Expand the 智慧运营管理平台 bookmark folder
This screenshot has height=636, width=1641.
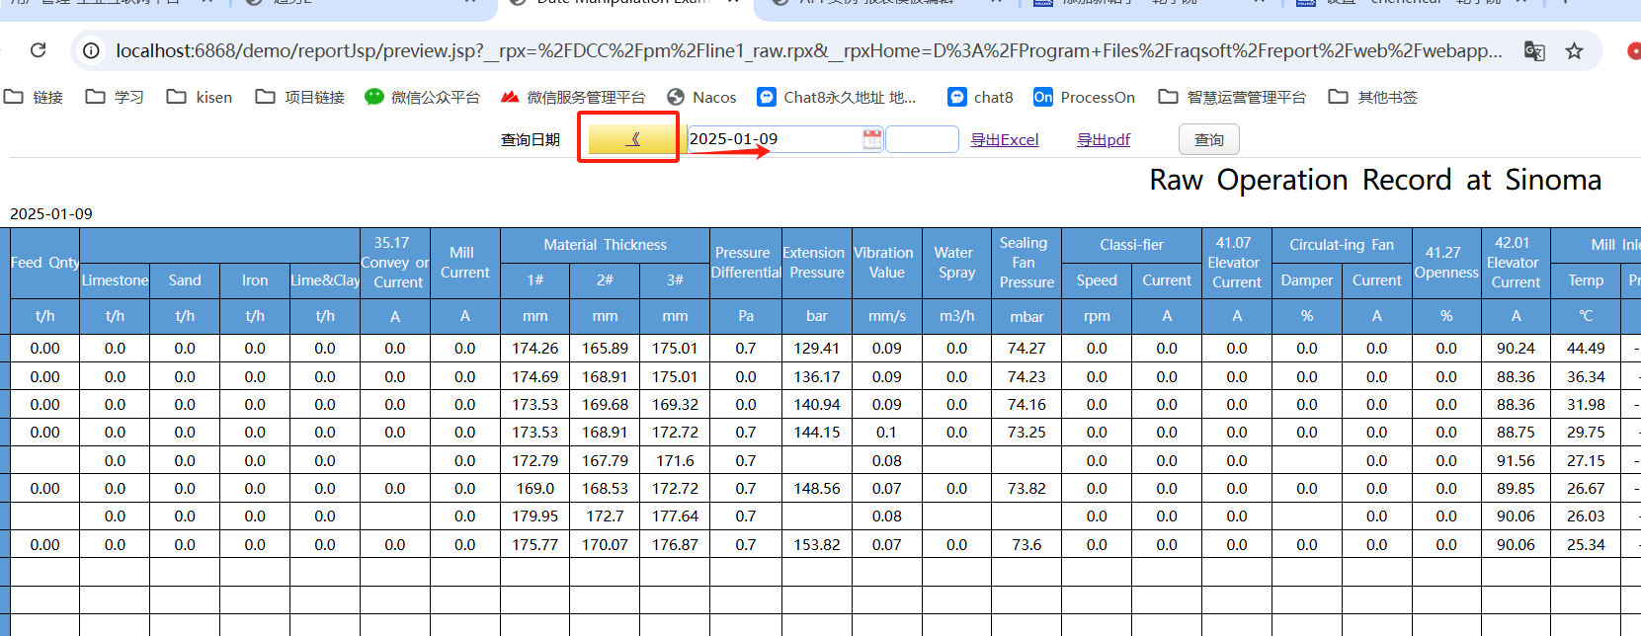(x=1232, y=97)
